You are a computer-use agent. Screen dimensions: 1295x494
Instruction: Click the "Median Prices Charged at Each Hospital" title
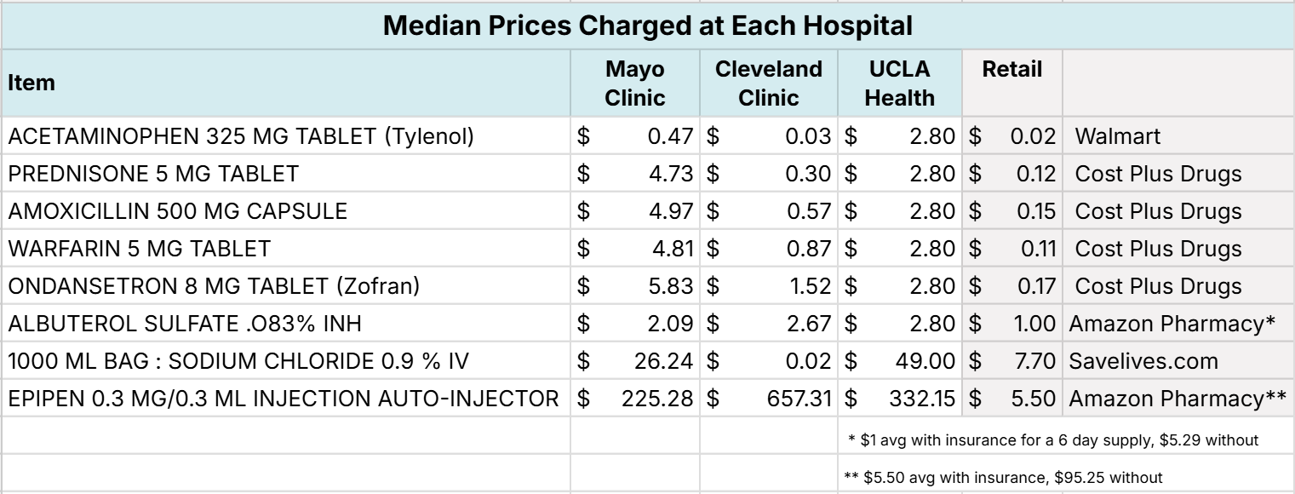point(647,26)
